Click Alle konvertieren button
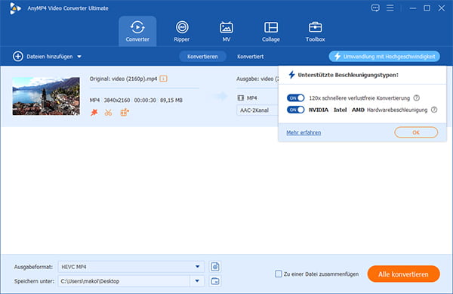The image size is (453, 294). pyautogui.click(x=404, y=274)
